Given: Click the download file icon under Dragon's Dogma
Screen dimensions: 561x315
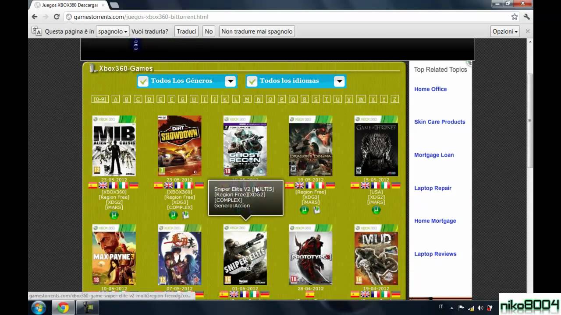Looking at the screenshot, I should (x=316, y=210).
